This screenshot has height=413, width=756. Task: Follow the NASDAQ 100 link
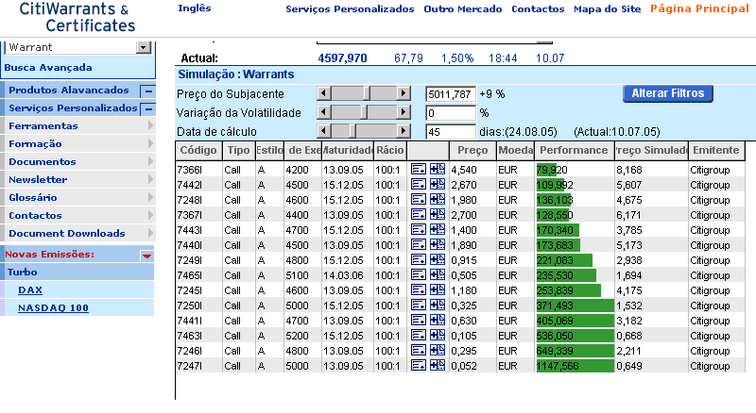(53, 307)
